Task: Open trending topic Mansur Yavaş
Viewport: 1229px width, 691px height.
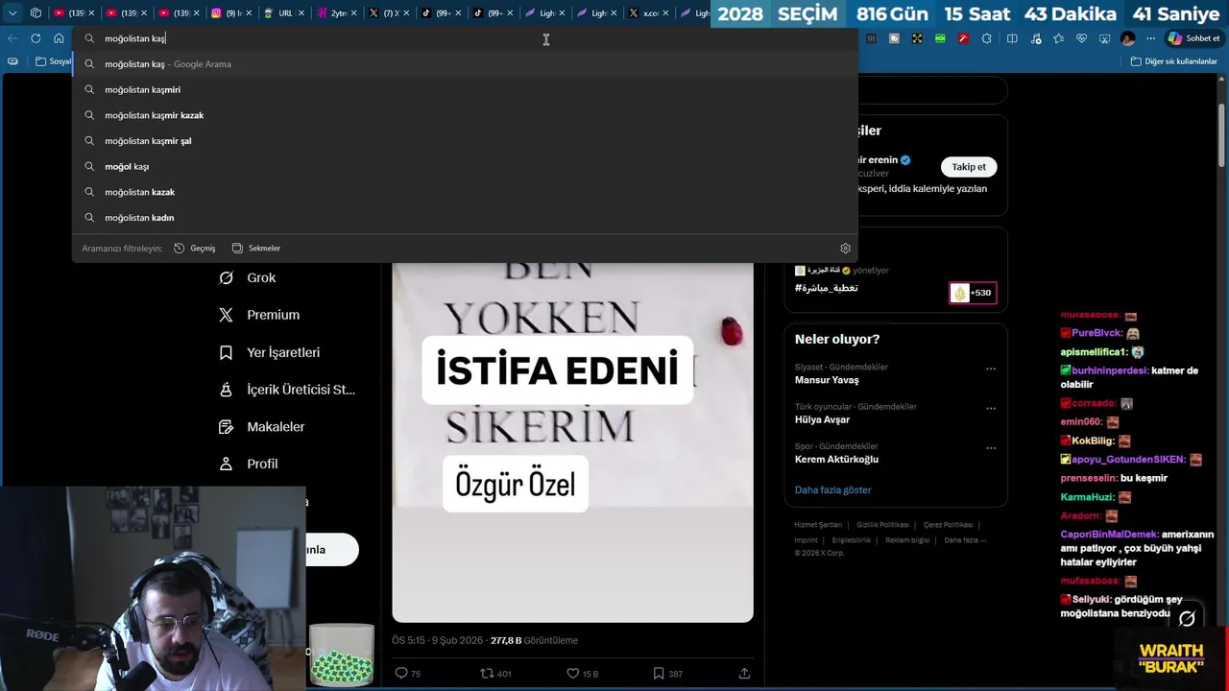Action: tap(827, 380)
